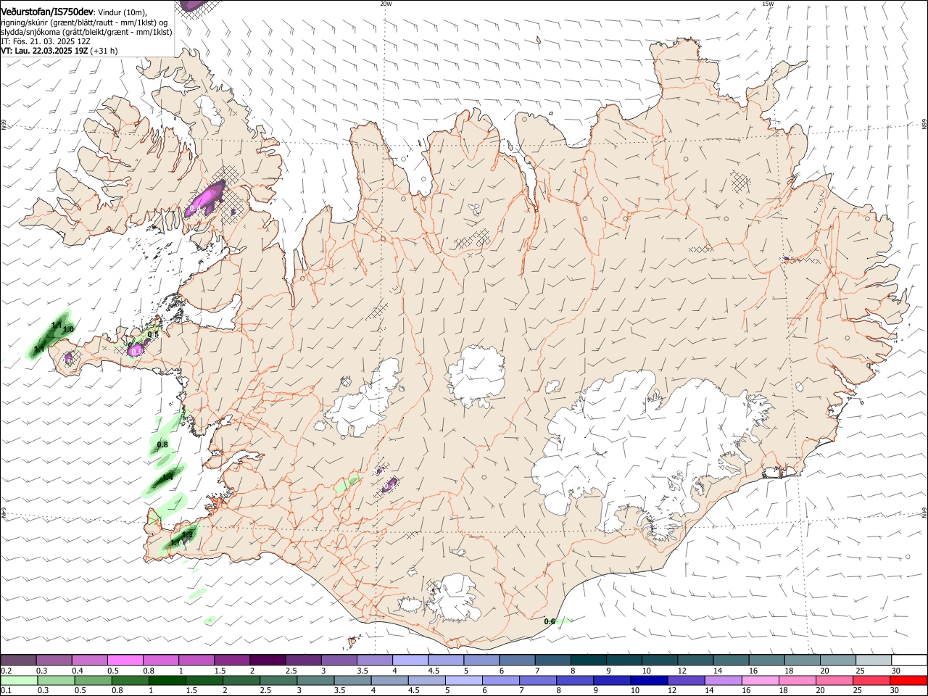Click the 0.2 label under the top legend row
This screenshot has height=696, width=928.
(7, 671)
